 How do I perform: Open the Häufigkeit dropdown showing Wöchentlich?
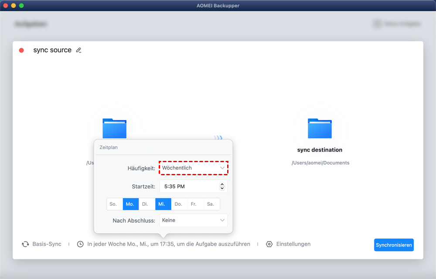194,168
